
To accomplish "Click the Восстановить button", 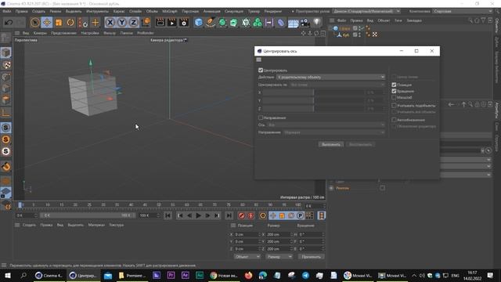I will click(x=360, y=144).
